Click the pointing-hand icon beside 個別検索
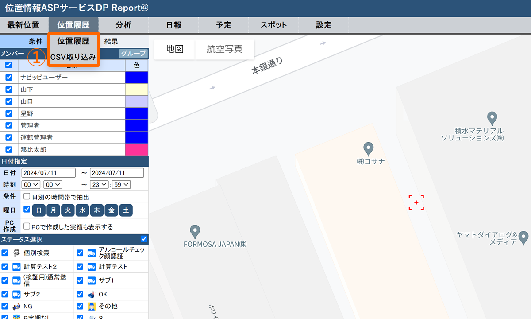531x319 pixels. (x=16, y=253)
